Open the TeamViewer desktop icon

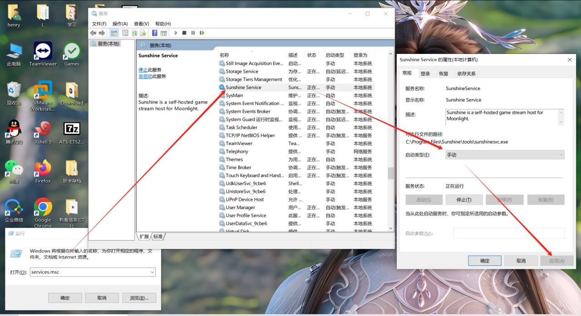click(x=43, y=55)
